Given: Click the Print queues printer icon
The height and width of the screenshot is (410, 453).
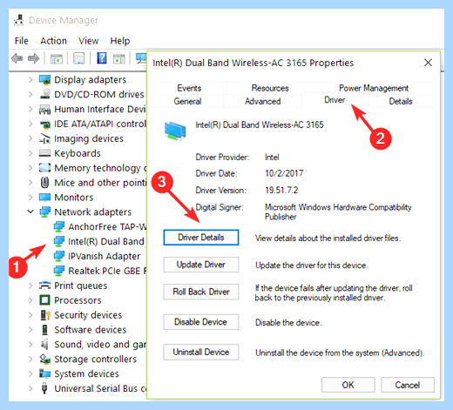Looking at the screenshot, I should pos(44,286).
